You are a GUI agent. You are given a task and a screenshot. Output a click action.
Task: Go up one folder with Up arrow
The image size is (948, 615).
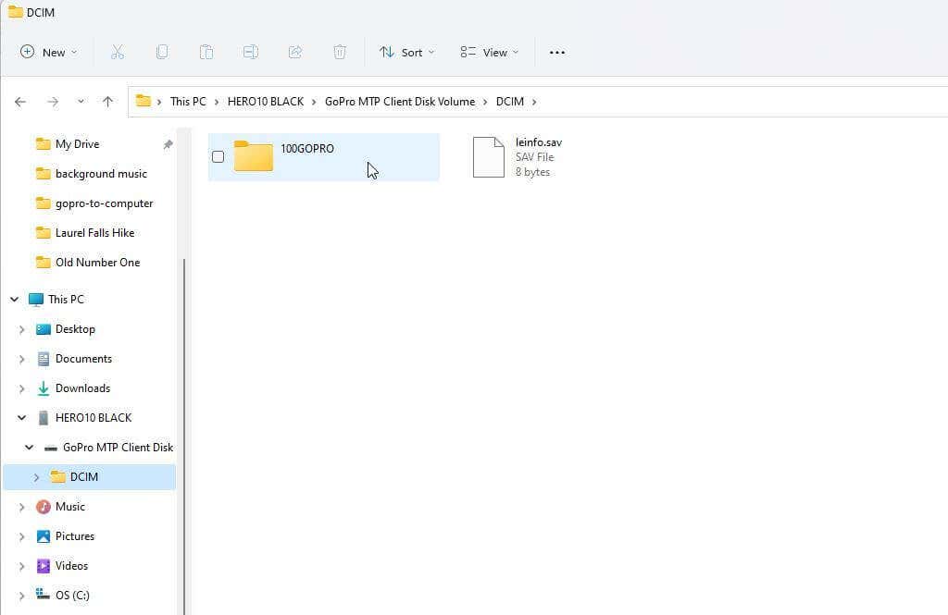coord(107,102)
